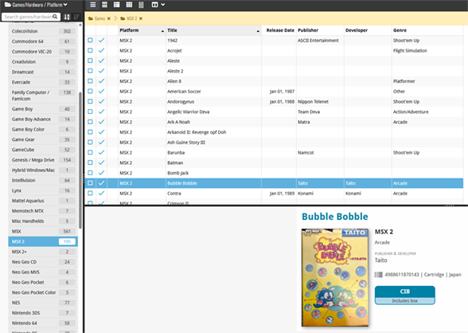Toggle folder sort alphabetical icon
Image resolution: width=468 pixels, height=333 pixels.
pyautogui.click(x=67, y=17)
